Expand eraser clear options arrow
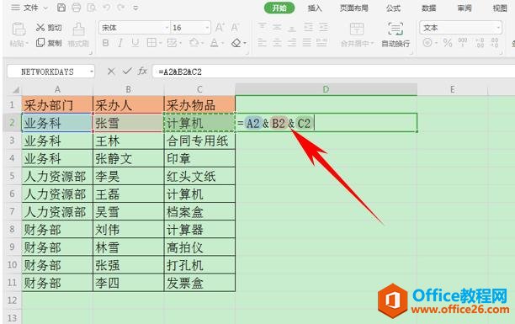This screenshot has width=515, height=324. click(x=245, y=44)
